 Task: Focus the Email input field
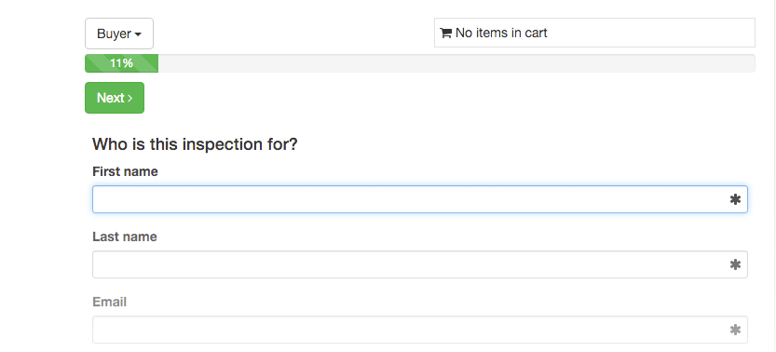[419, 330]
